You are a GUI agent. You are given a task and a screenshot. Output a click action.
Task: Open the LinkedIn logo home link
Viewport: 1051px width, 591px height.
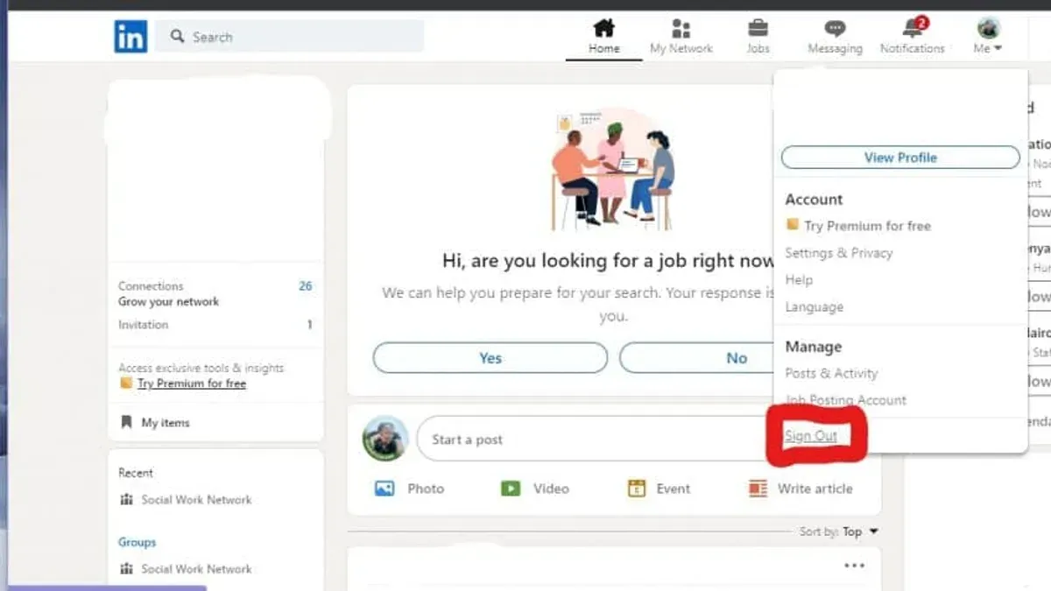[130, 37]
